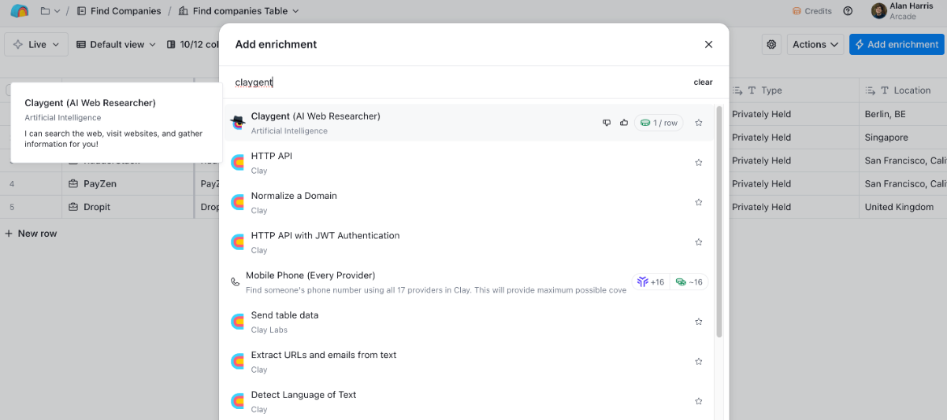Add a New row to table
The image size is (947, 420).
(31, 234)
